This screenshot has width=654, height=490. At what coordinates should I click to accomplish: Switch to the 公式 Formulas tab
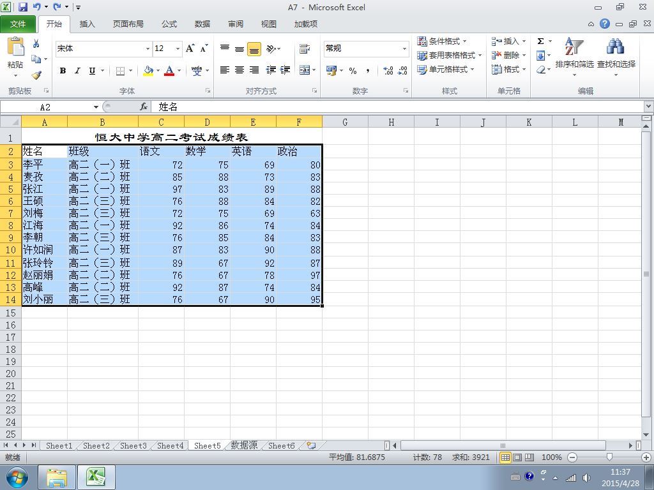(x=169, y=24)
